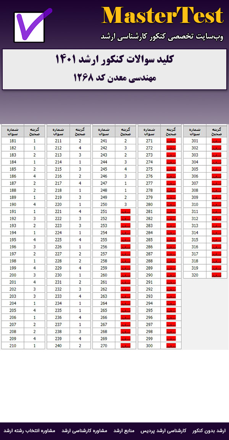Click the red سفید badge for question 251
229x440 pixels.
tap(126, 211)
